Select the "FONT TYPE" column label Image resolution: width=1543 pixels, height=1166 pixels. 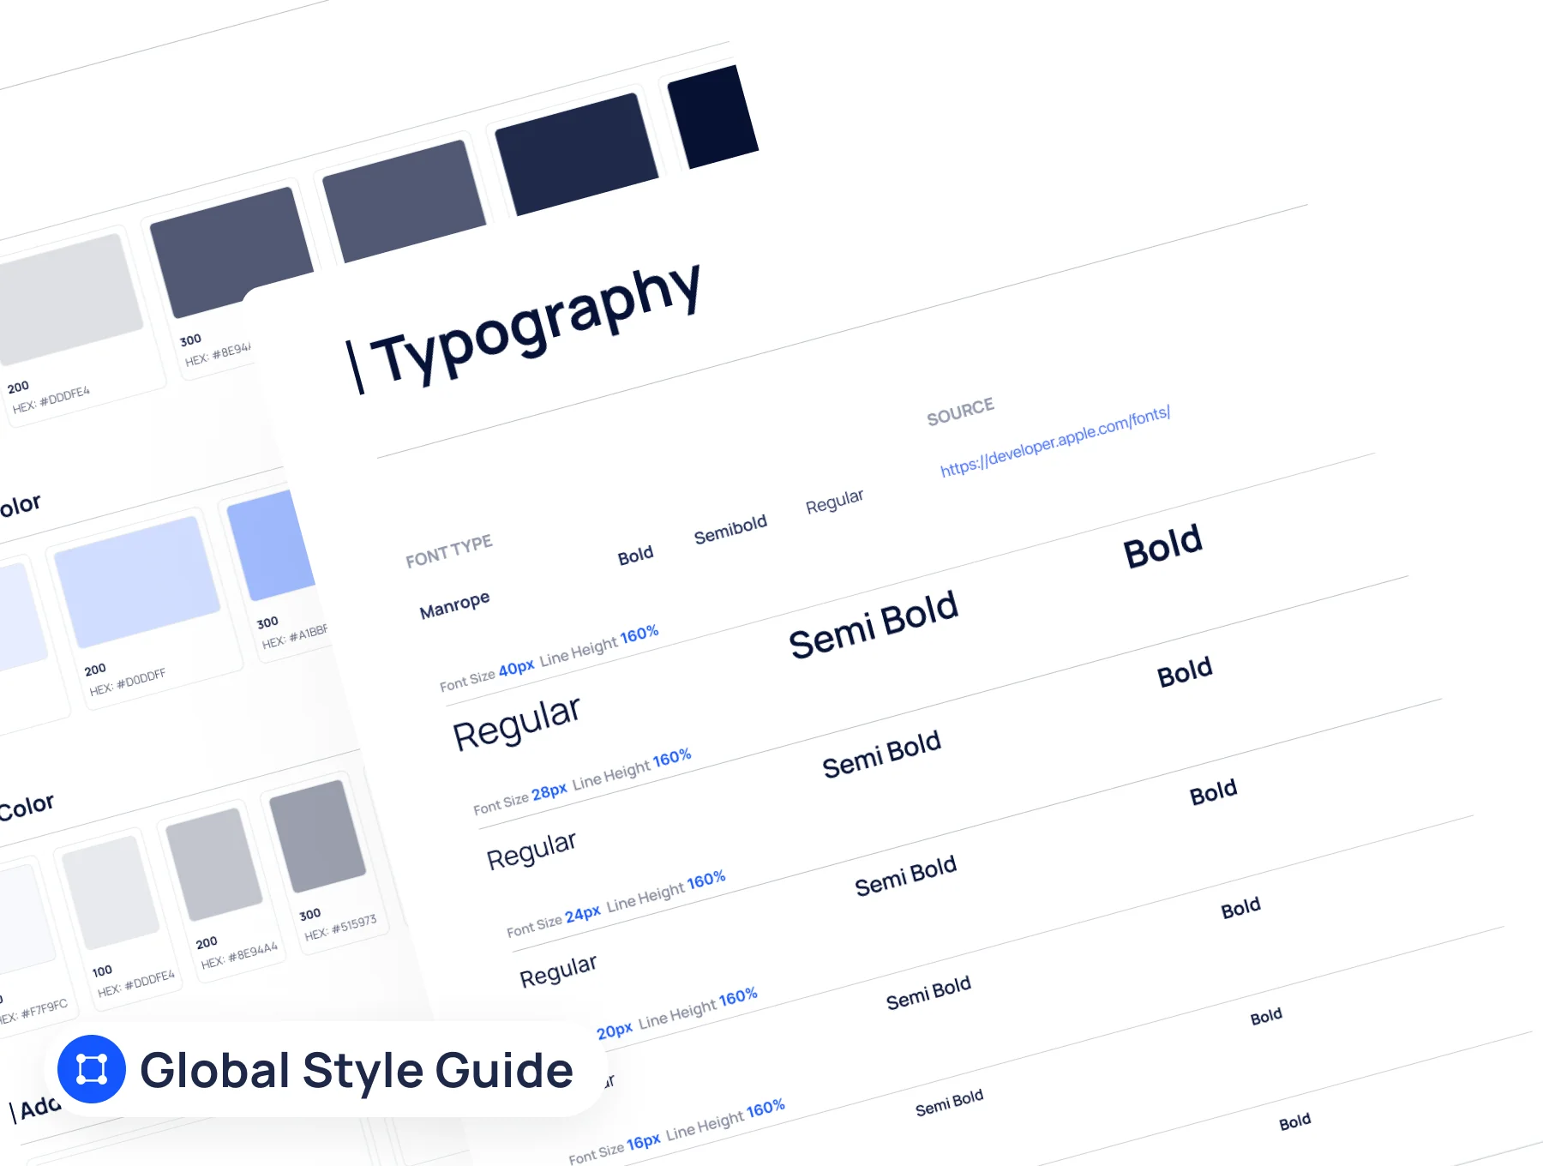coord(449,551)
